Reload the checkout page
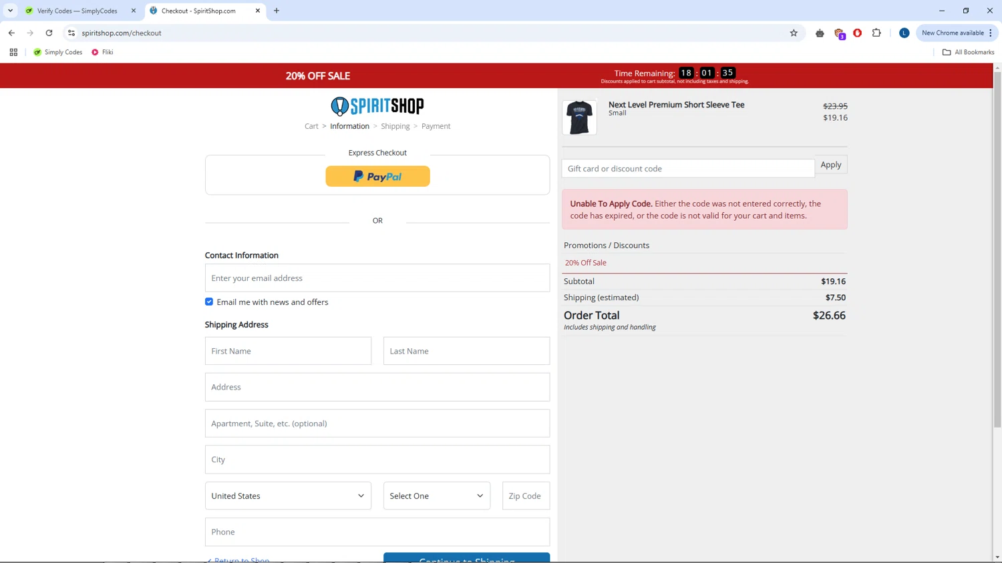Screen dimensions: 1002x563 click(49, 33)
